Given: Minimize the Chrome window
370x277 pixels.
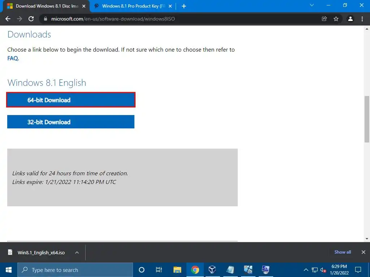Looking at the screenshot, I should pos(328,5).
